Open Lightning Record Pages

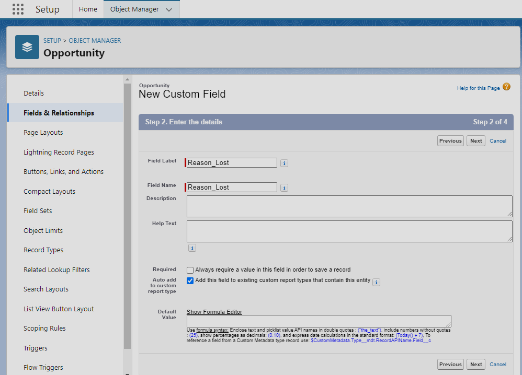click(x=59, y=153)
